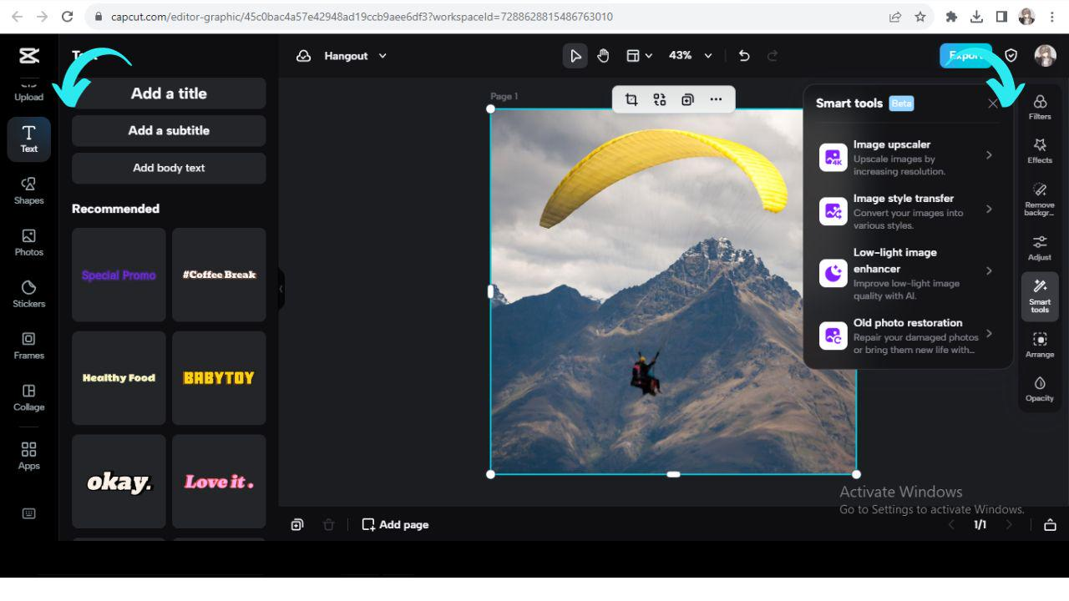
Task: Select the Special Promo text template
Action: (119, 275)
